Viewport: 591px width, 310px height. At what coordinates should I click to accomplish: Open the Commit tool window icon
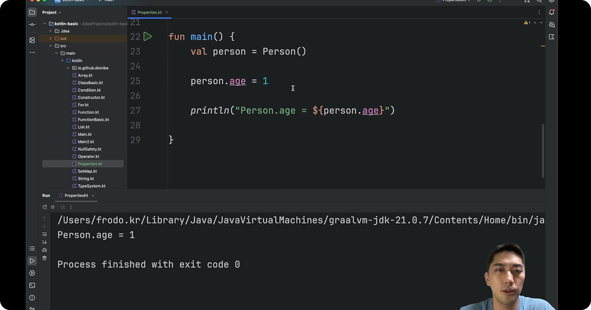click(x=32, y=25)
